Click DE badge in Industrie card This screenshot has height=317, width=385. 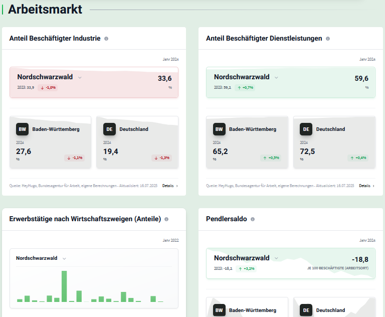(109, 129)
